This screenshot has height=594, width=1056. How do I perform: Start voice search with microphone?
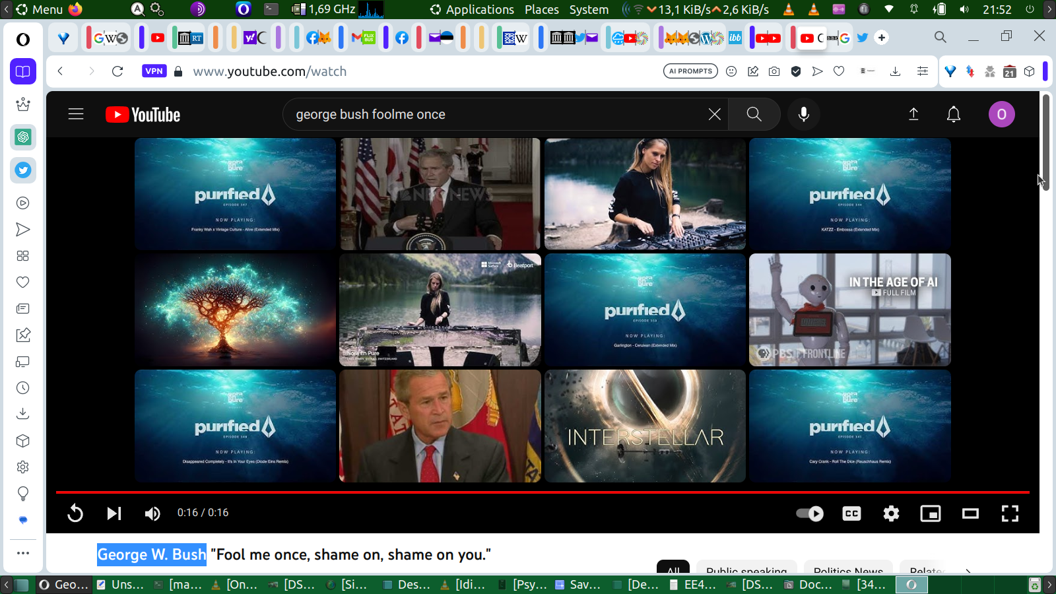coord(803,114)
